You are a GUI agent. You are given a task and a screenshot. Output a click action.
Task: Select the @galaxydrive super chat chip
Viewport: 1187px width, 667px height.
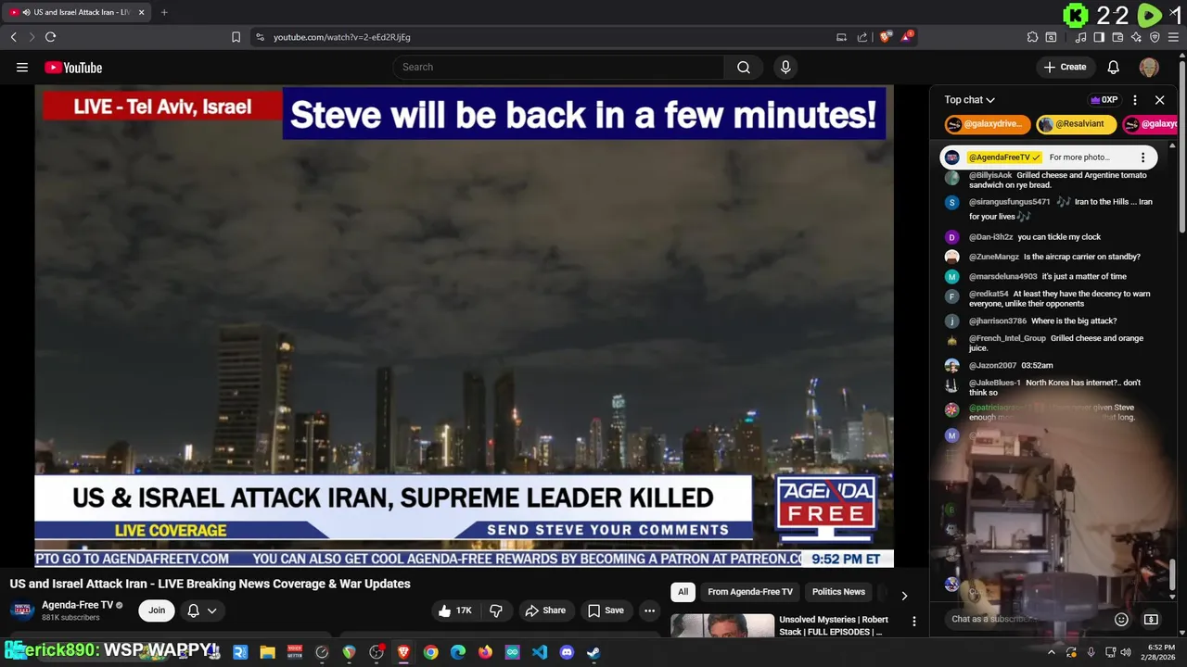988,124
